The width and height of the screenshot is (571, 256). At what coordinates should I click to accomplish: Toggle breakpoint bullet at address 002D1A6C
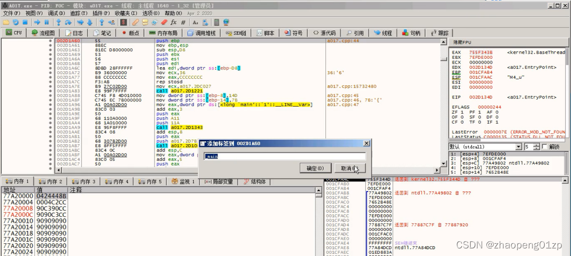click(50, 68)
